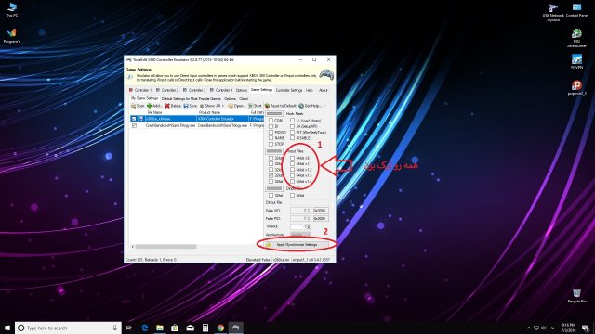Viewport: 595px width, 334px height.
Task: Open USB Network Joystick desktop icon
Action: (x=553, y=12)
